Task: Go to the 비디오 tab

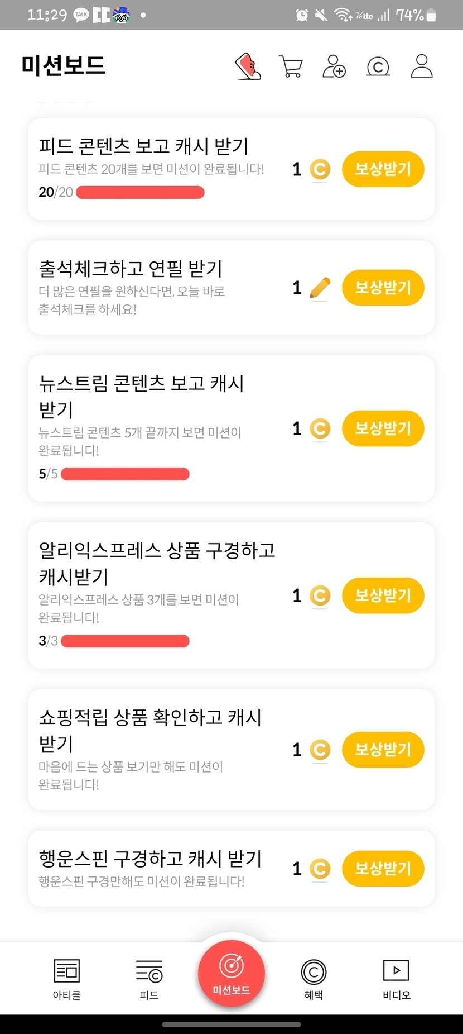Action: click(x=396, y=979)
